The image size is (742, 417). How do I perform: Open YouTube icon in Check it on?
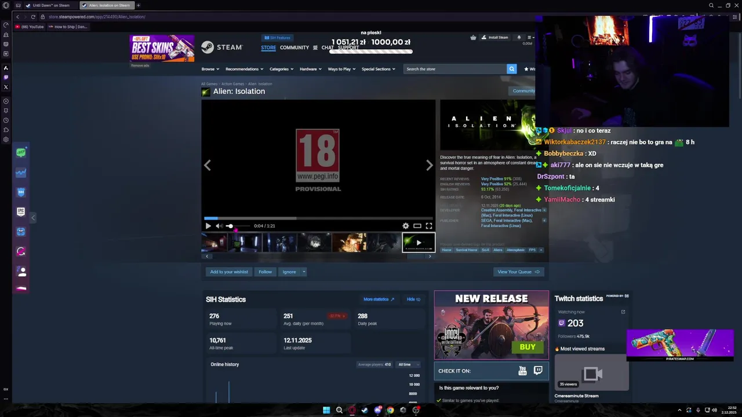522,371
